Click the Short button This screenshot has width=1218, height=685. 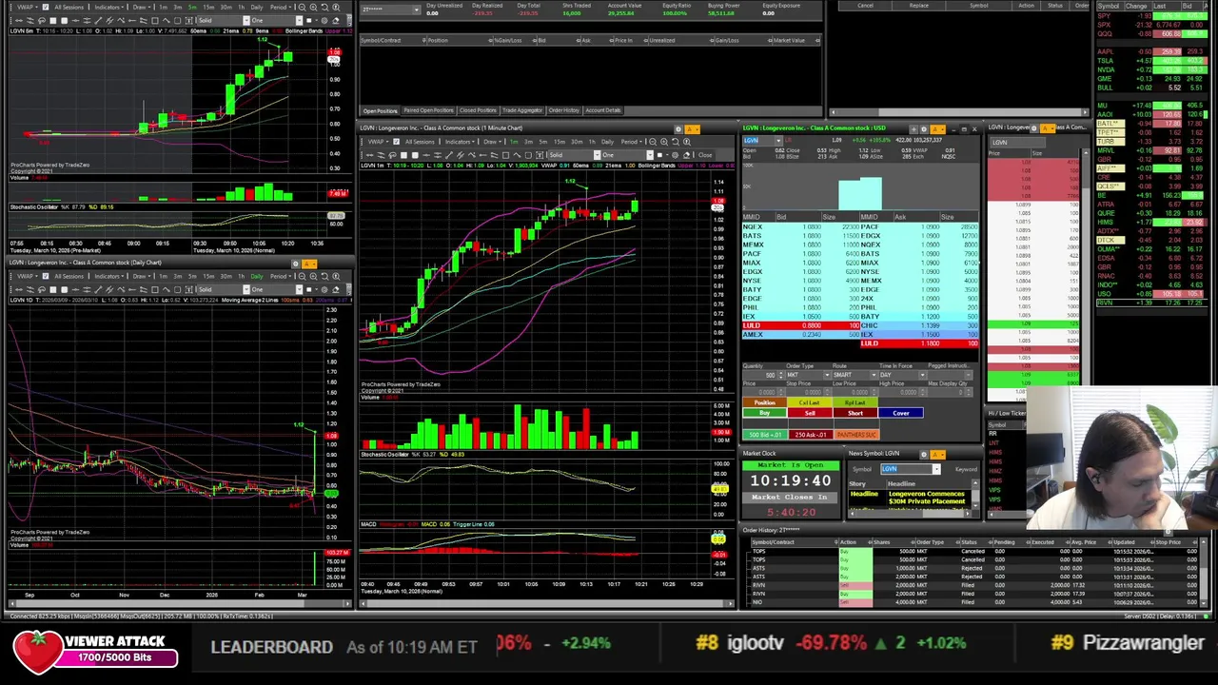855,413
